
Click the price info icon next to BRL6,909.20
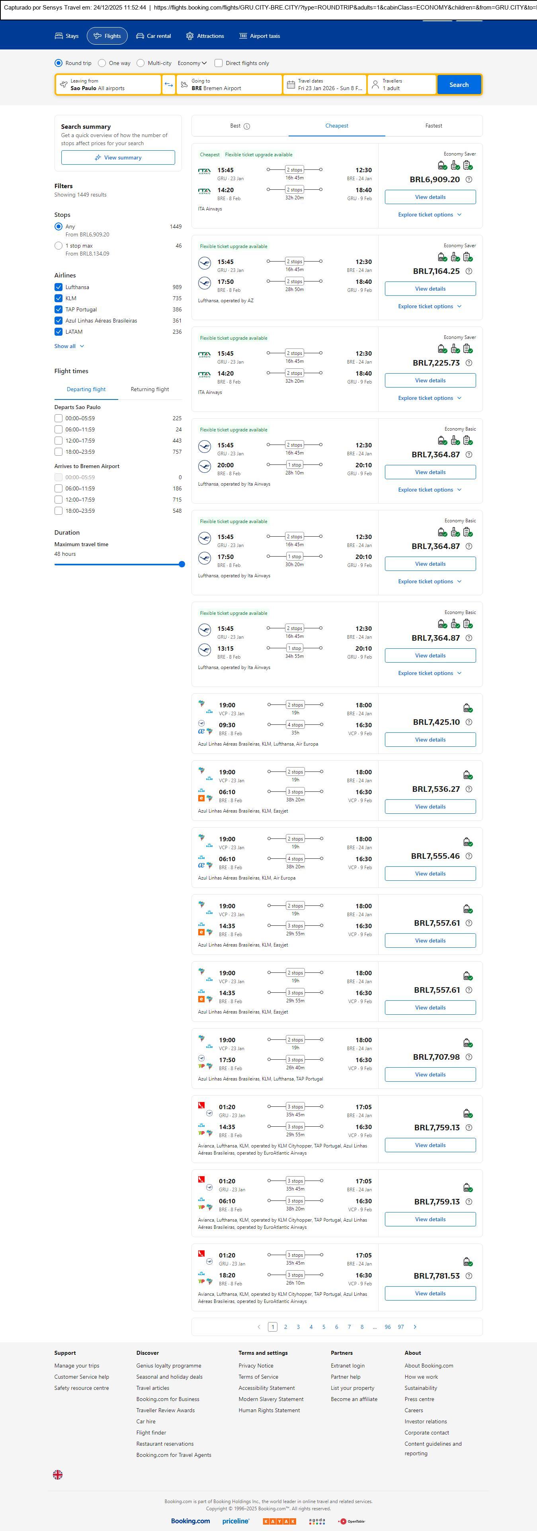469,179
